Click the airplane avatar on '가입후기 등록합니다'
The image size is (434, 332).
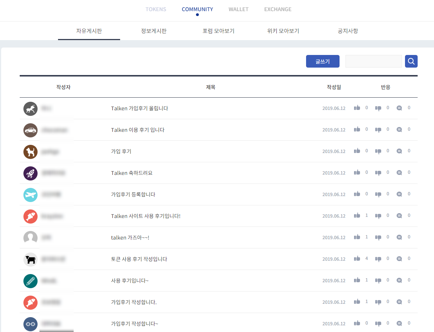pos(30,195)
